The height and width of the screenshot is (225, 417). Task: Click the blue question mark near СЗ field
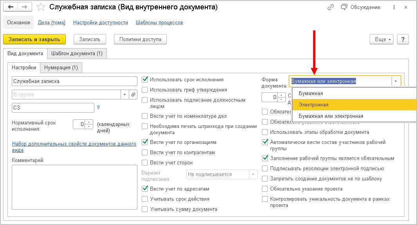(x=98, y=108)
